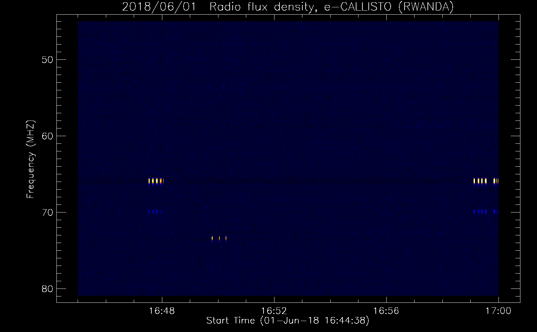Click the faint blue burst at 70 MHz before 16:48
This screenshot has height=332, width=537.
(x=156, y=211)
